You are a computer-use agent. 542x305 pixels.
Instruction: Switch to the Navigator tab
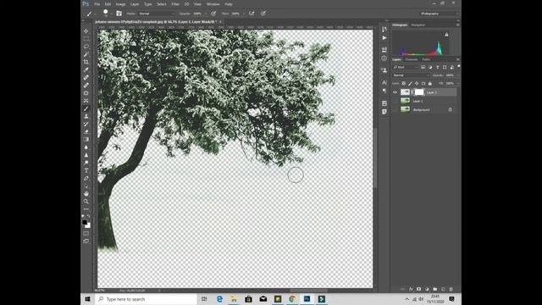[418, 25]
